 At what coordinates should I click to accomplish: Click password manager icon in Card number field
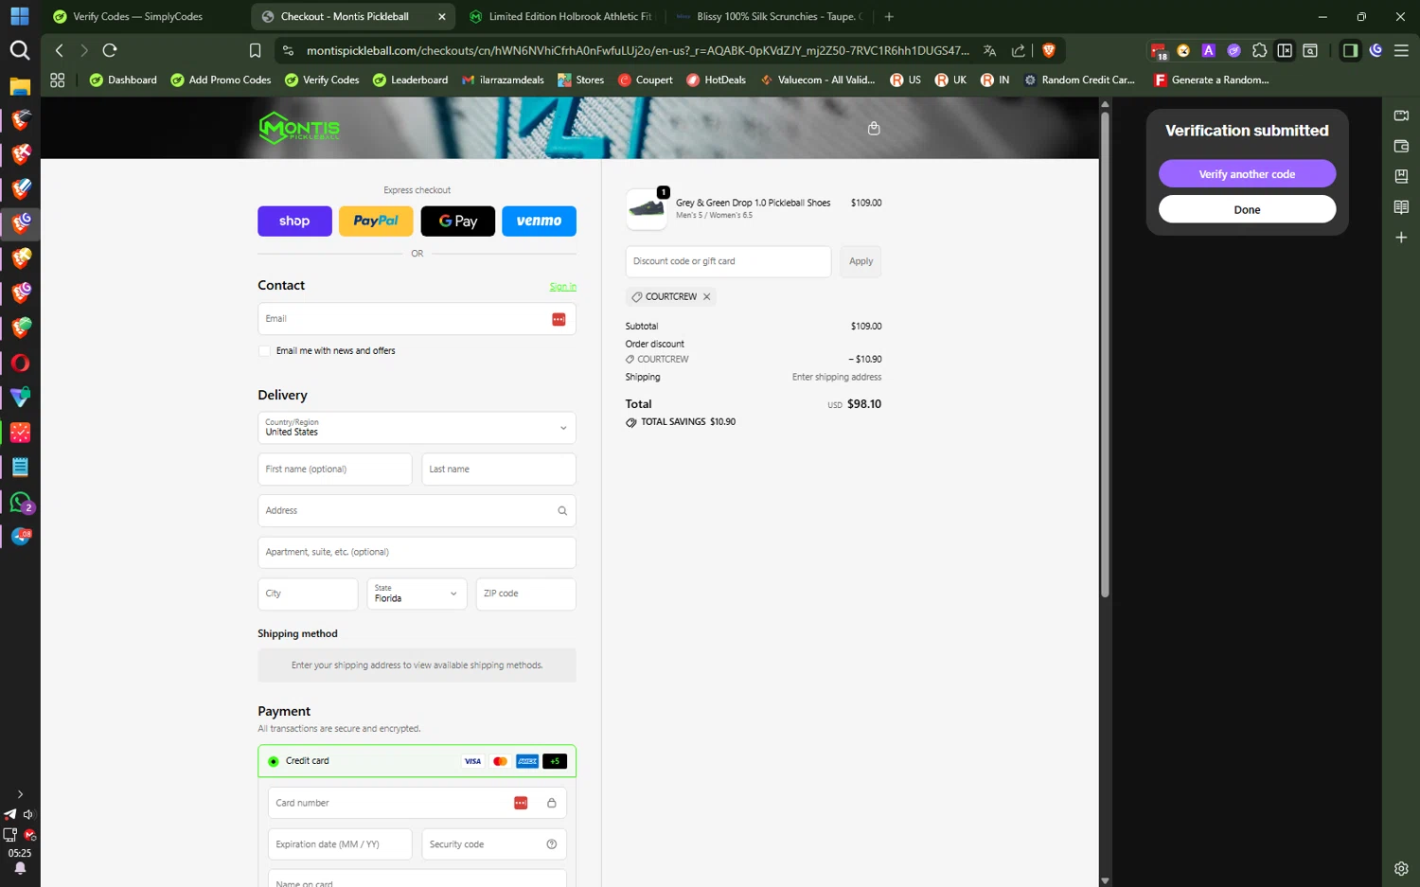coord(521,803)
